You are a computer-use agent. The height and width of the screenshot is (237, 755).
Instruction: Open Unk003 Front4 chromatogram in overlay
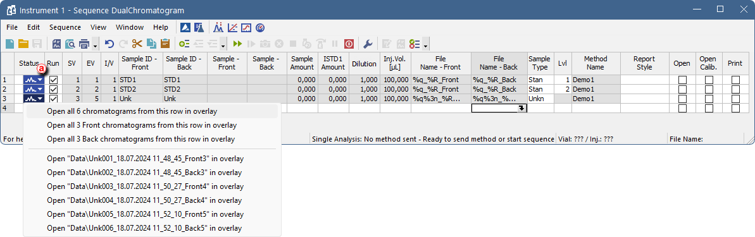(152, 186)
